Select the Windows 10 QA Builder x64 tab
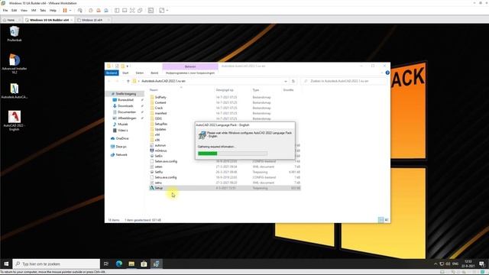The image size is (489, 275). (49, 20)
